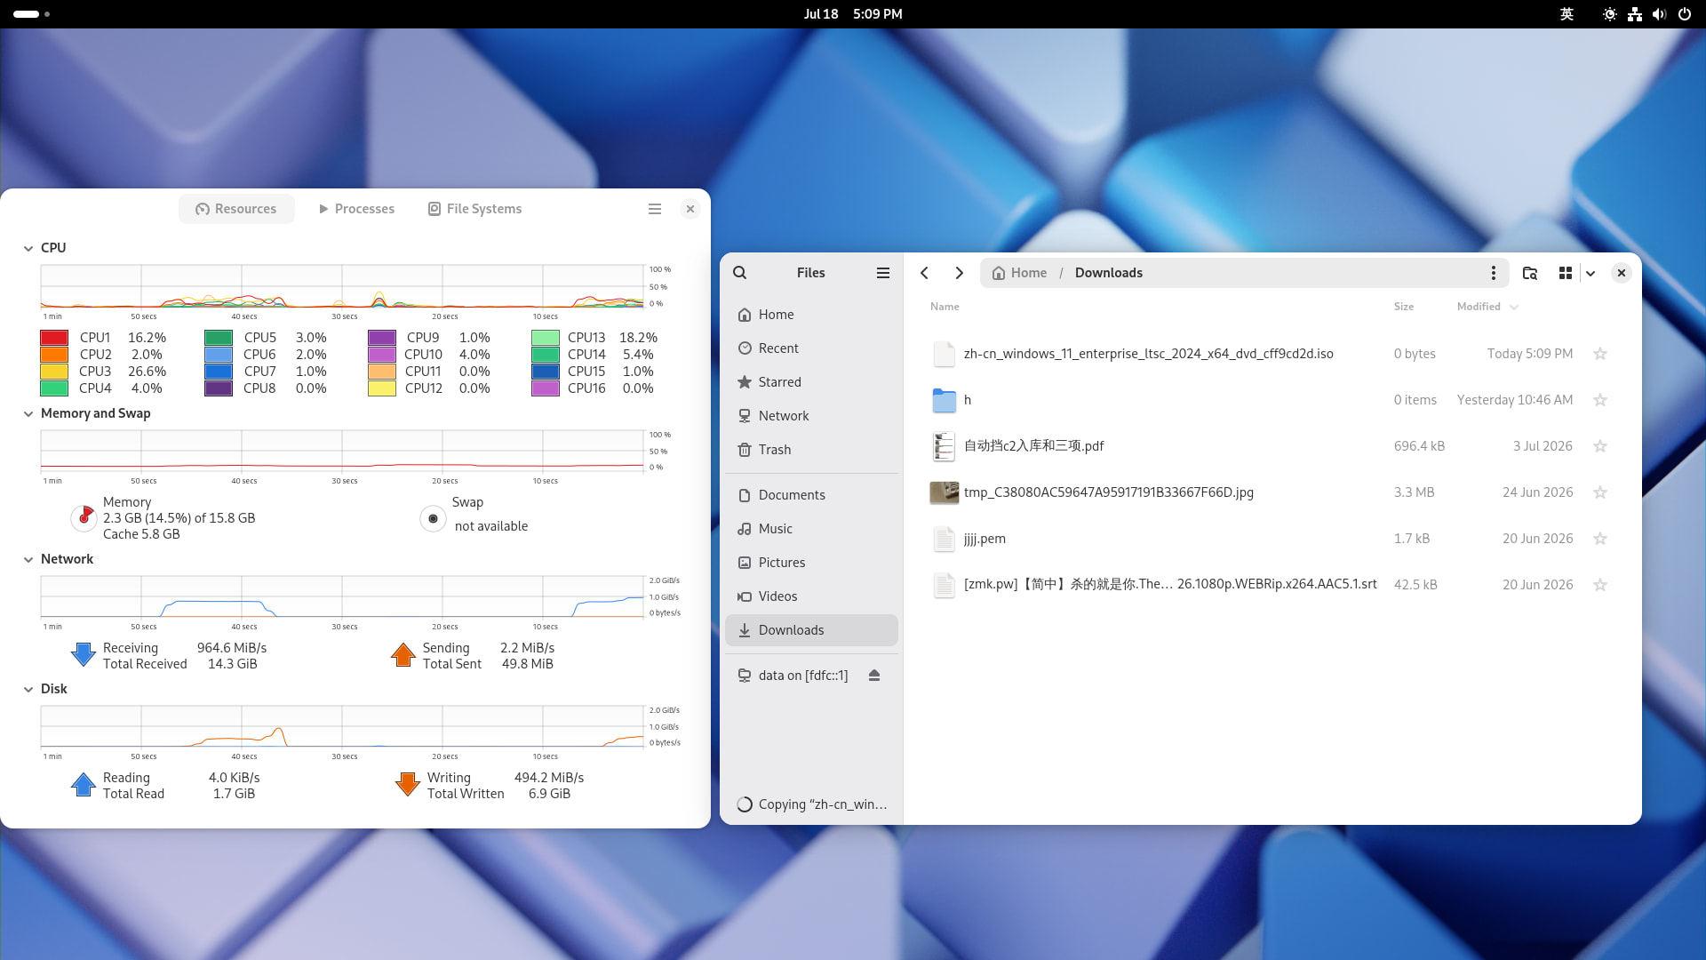Open the clock and calendar menu
Image resolution: width=1706 pixels, height=960 pixels.
coord(853,14)
